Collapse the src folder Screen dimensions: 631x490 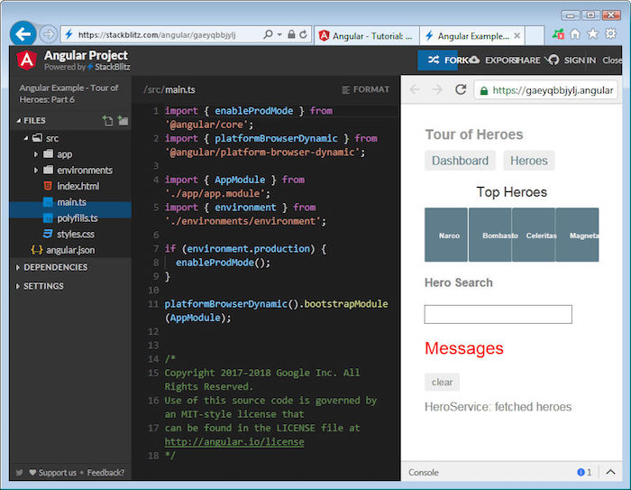[x=26, y=138]
